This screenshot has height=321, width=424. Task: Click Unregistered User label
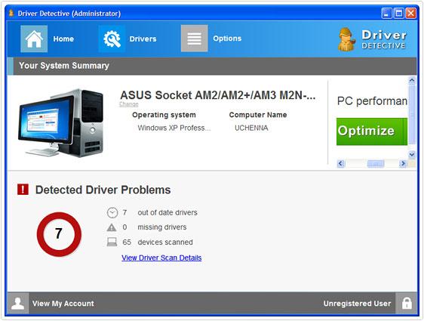click(x=357, y=304)
